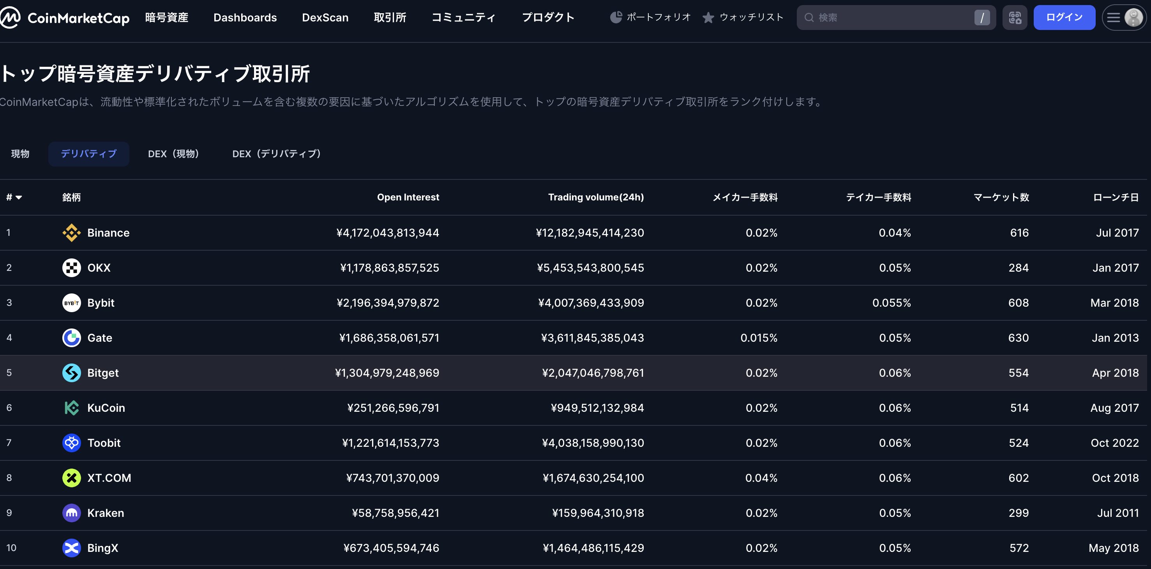Viewport: 1151px width, 569px height.
Task: Click the 検索 search field
Action: [889, 18]
